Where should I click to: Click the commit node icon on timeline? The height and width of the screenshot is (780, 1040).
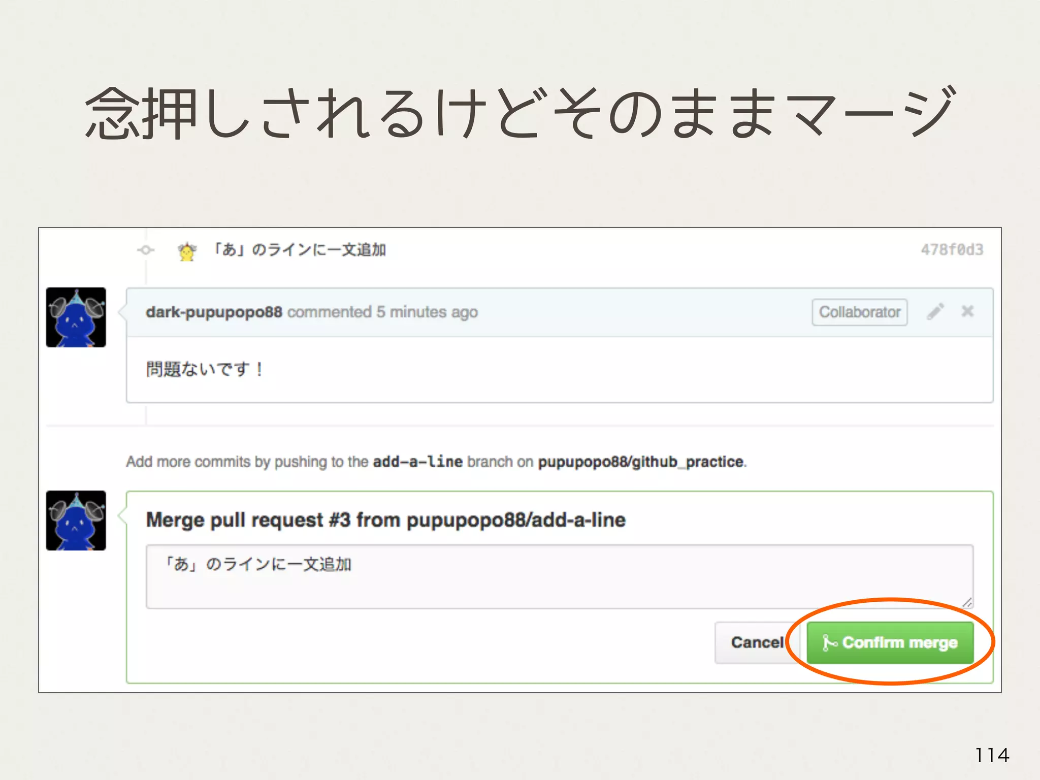pyautogui.click(x=146, y=250)
